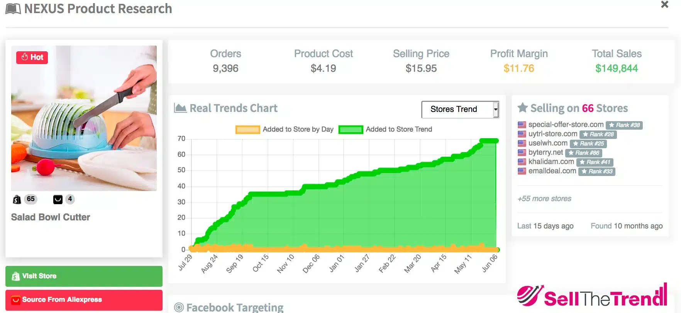Click the Hot flame badge on product image
Screen dimensions: 681x313
tap(32, 57)
